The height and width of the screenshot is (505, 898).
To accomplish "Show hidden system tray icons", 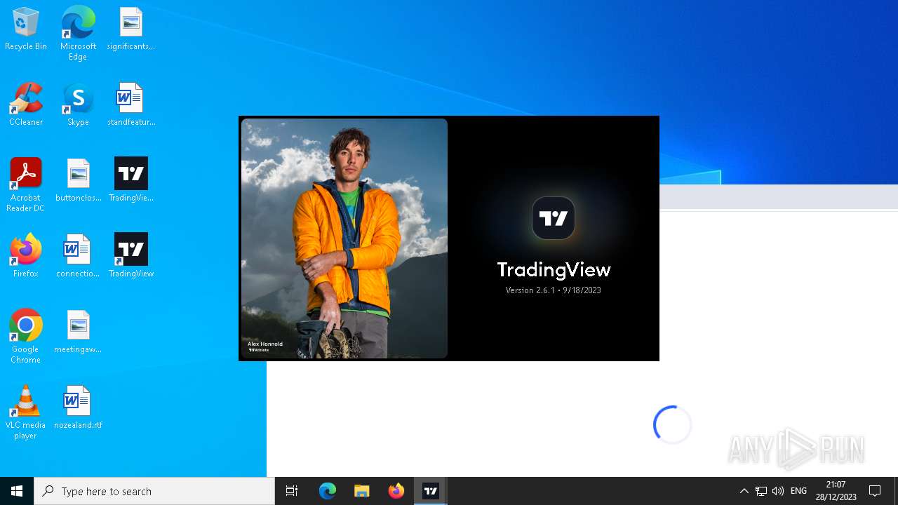I will (x=744, y=491).
